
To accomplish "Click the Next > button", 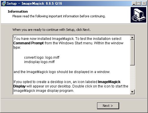I will (x=108, y=106).
